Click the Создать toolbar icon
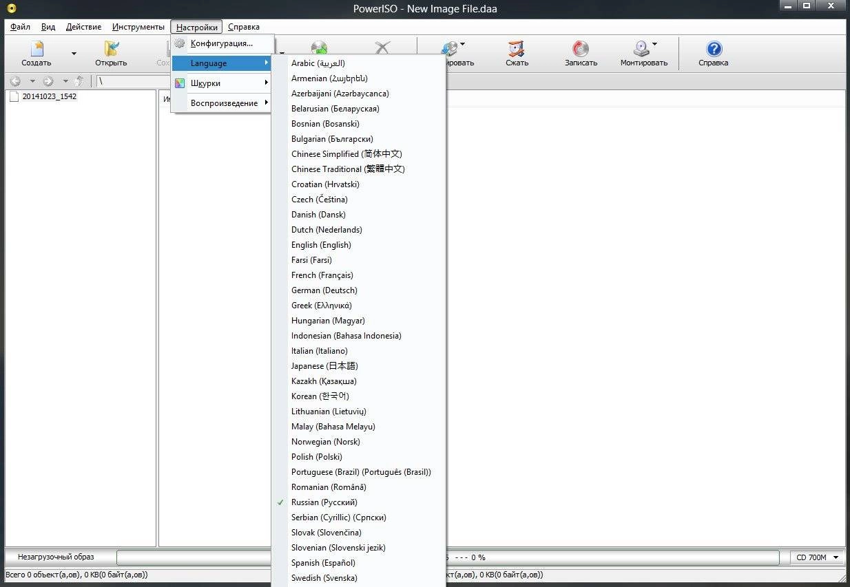Screen dimensions: 850x587 (37, 48)
